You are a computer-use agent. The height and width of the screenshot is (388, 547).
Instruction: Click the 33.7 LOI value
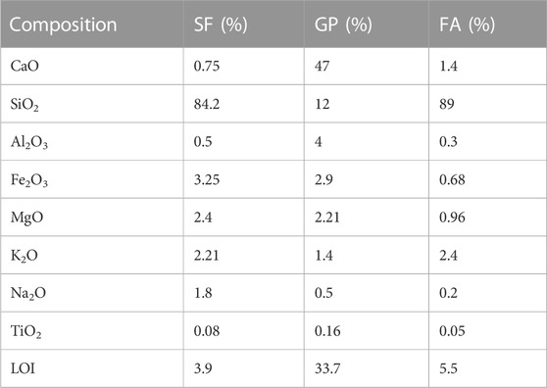pyautogui.click(x=327, y=368)
